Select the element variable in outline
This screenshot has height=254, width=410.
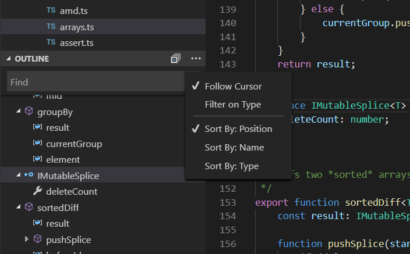(x=63, y=159)
